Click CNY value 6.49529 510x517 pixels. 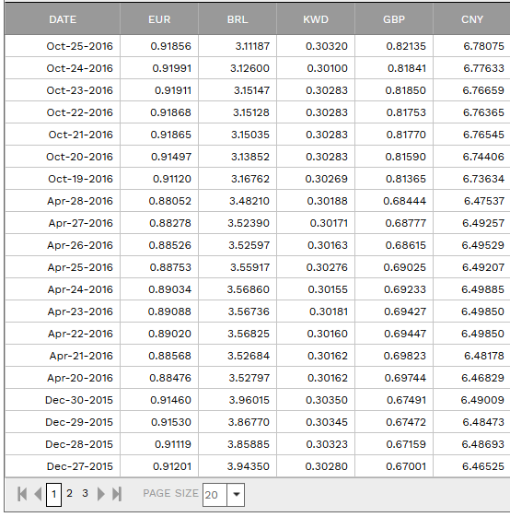482,244
